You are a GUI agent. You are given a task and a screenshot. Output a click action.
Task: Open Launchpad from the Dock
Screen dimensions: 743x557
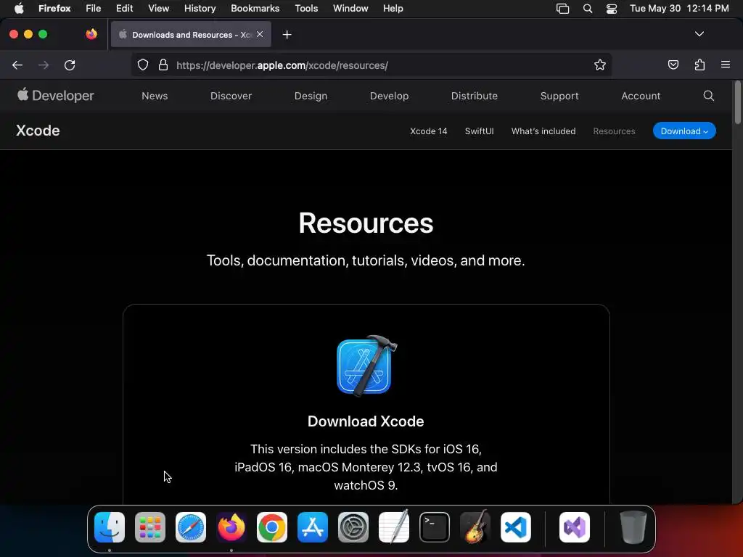tap(150, 527)
